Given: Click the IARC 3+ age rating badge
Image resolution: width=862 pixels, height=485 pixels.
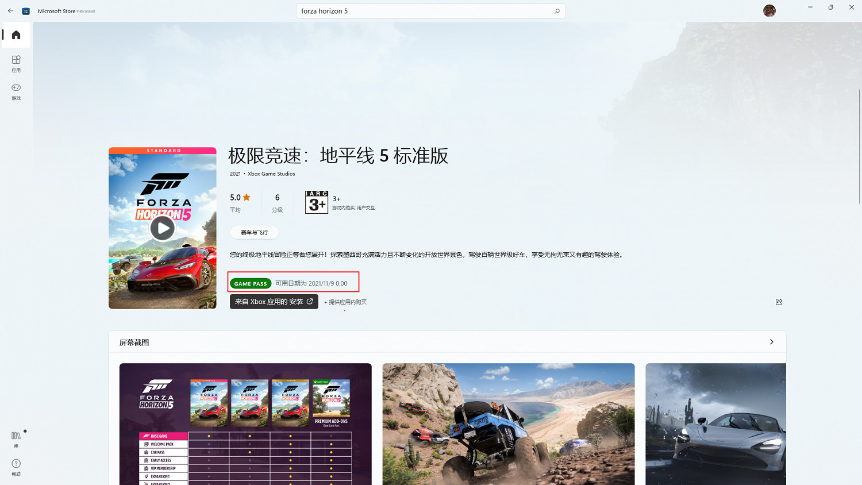Looking at the screenshot, I should pyautogui.click(x=317, y=202).
